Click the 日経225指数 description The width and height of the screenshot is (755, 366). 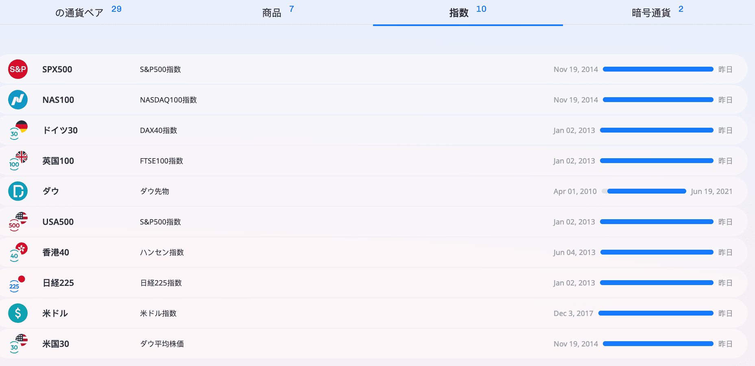point(161,283)
